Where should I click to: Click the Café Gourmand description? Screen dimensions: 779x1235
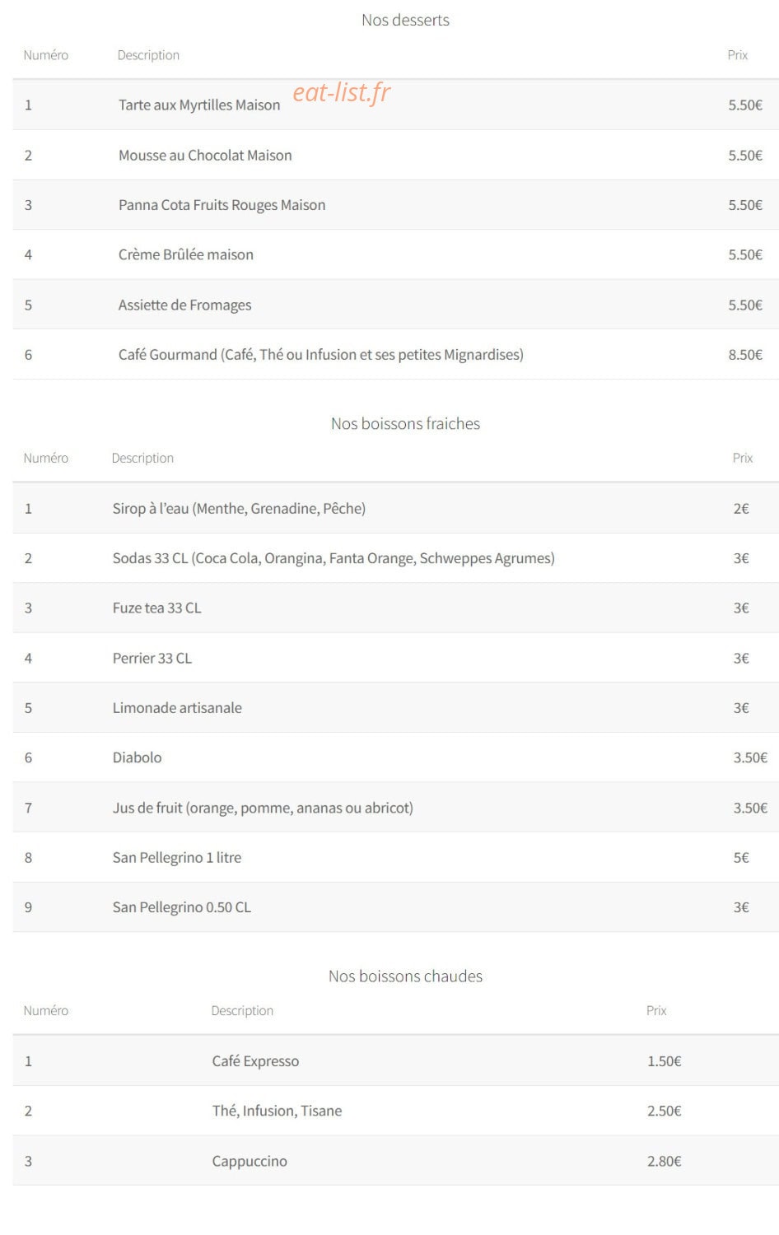[x=321, y=355]
